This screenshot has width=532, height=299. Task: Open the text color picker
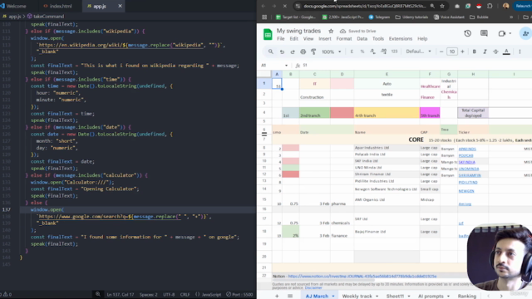(x=506, y=51)
